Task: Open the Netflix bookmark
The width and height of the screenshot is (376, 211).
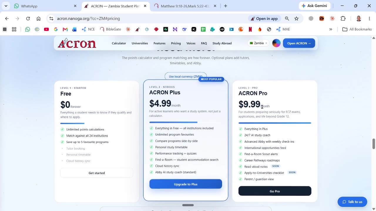Action: click(x=250, y=29)
